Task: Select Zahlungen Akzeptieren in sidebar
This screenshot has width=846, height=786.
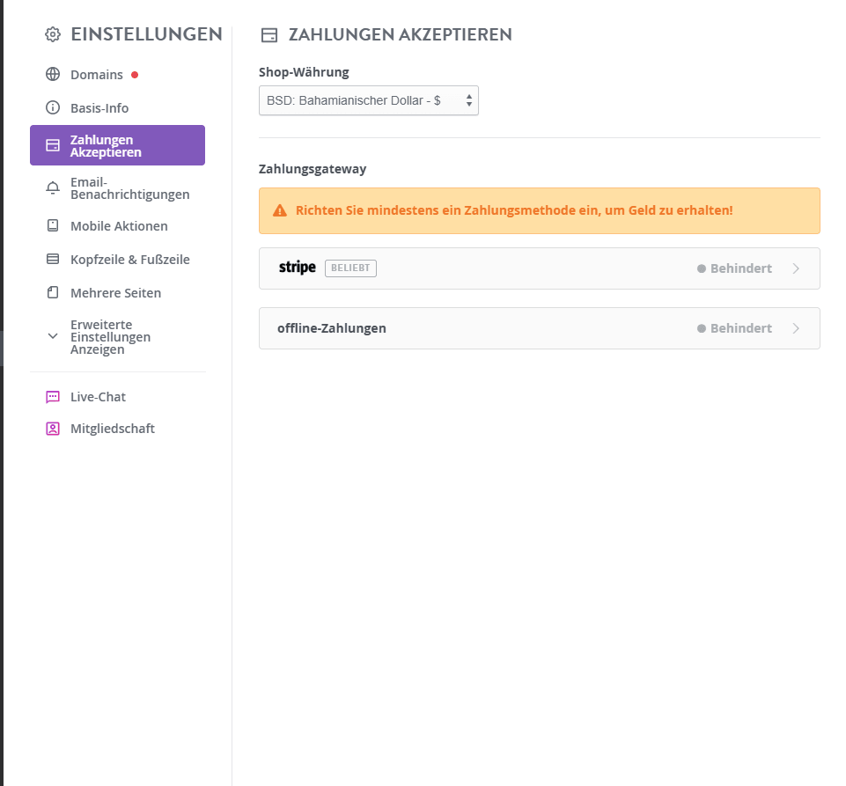Action: click(118, 145)
